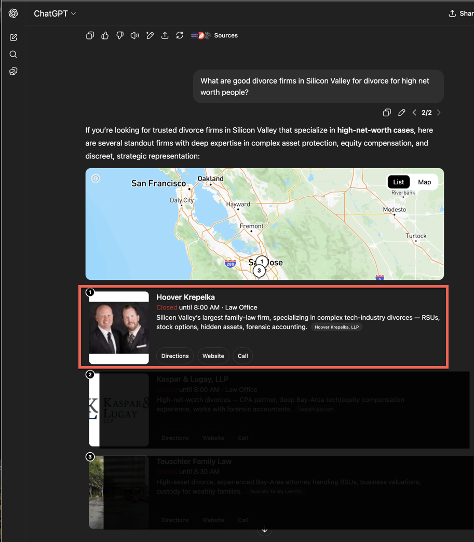Share response using upload arrow icon
474x542 pixels.
point(165,35)
